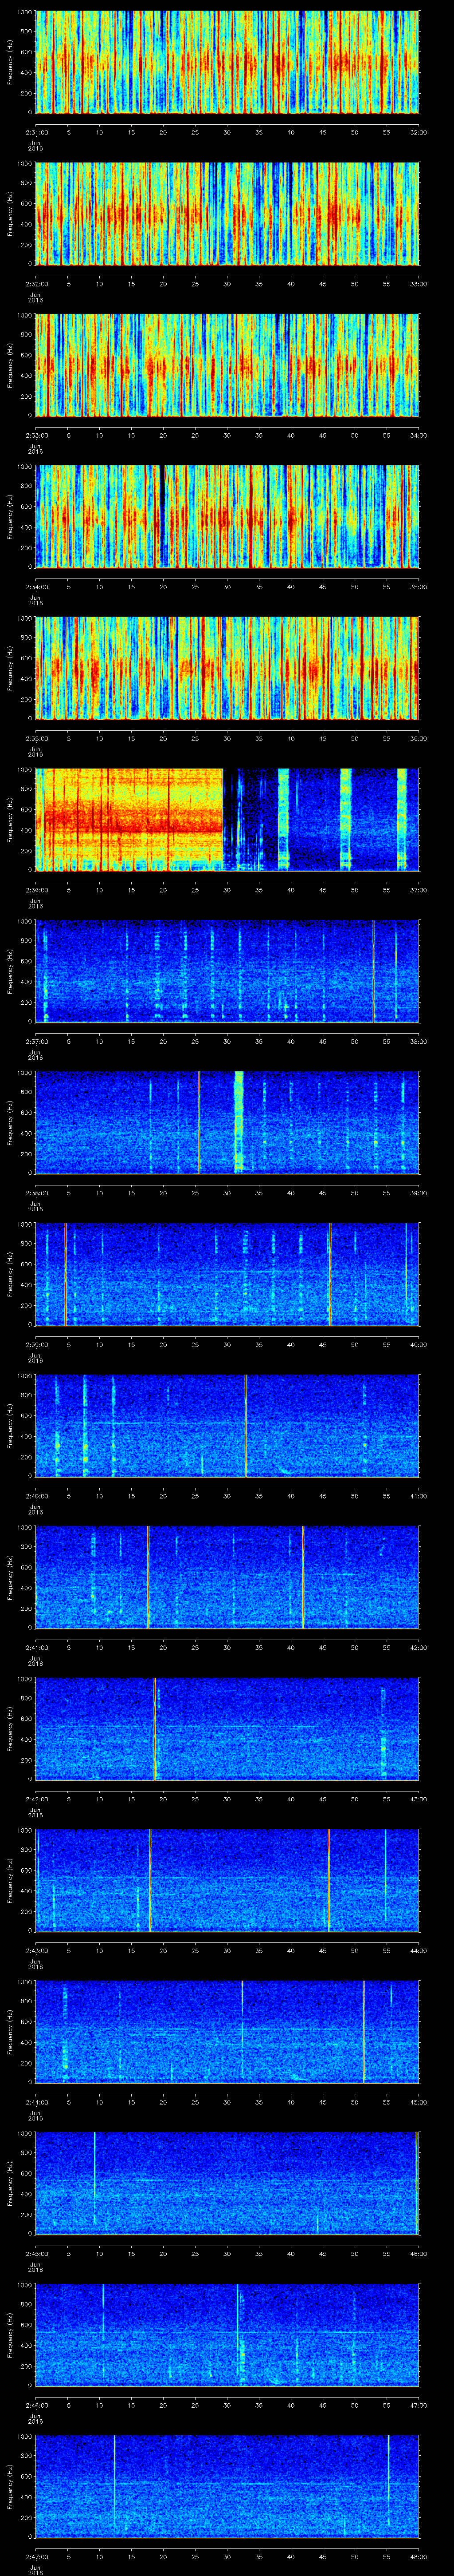This screenshot has height=2576, width=454.
Task: Click the spectrogram panel starting at 2:31:00
Action: 227,62
